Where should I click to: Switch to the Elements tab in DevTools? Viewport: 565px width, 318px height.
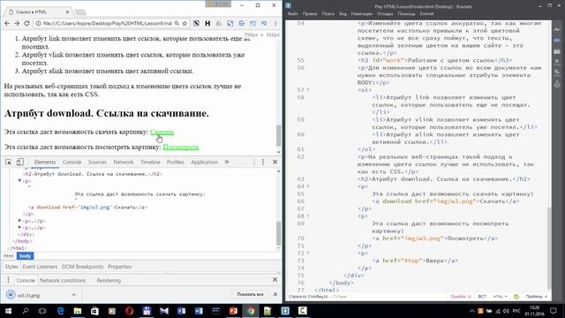[x=45, y=163]
